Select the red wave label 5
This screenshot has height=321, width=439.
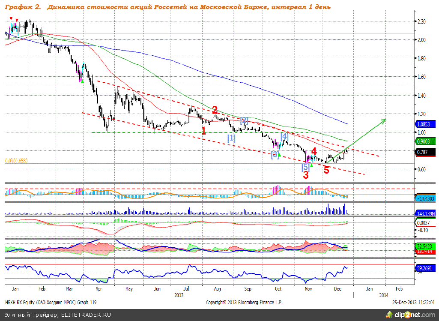pos(326,170)
